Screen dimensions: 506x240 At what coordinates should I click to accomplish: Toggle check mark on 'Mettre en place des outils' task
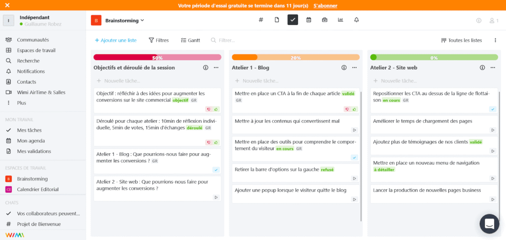click(354, 157)
